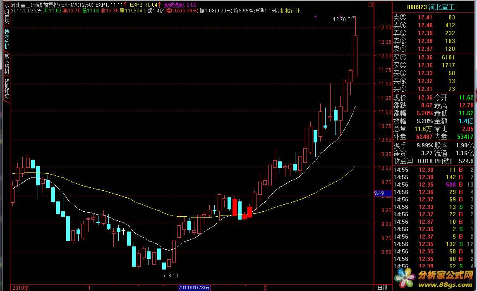Select the 14:56 trade with volume 69
This screenshot has width=477, height=291.
433,199
